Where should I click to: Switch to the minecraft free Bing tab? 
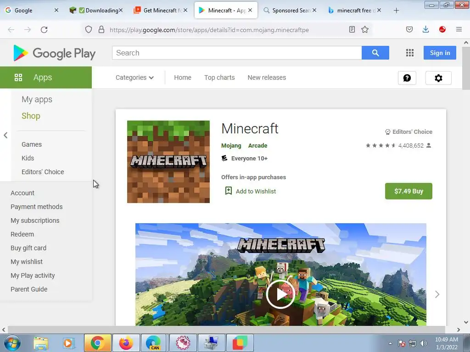(355, 10)
